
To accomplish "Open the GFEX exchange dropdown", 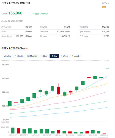I will click(106, 3).
